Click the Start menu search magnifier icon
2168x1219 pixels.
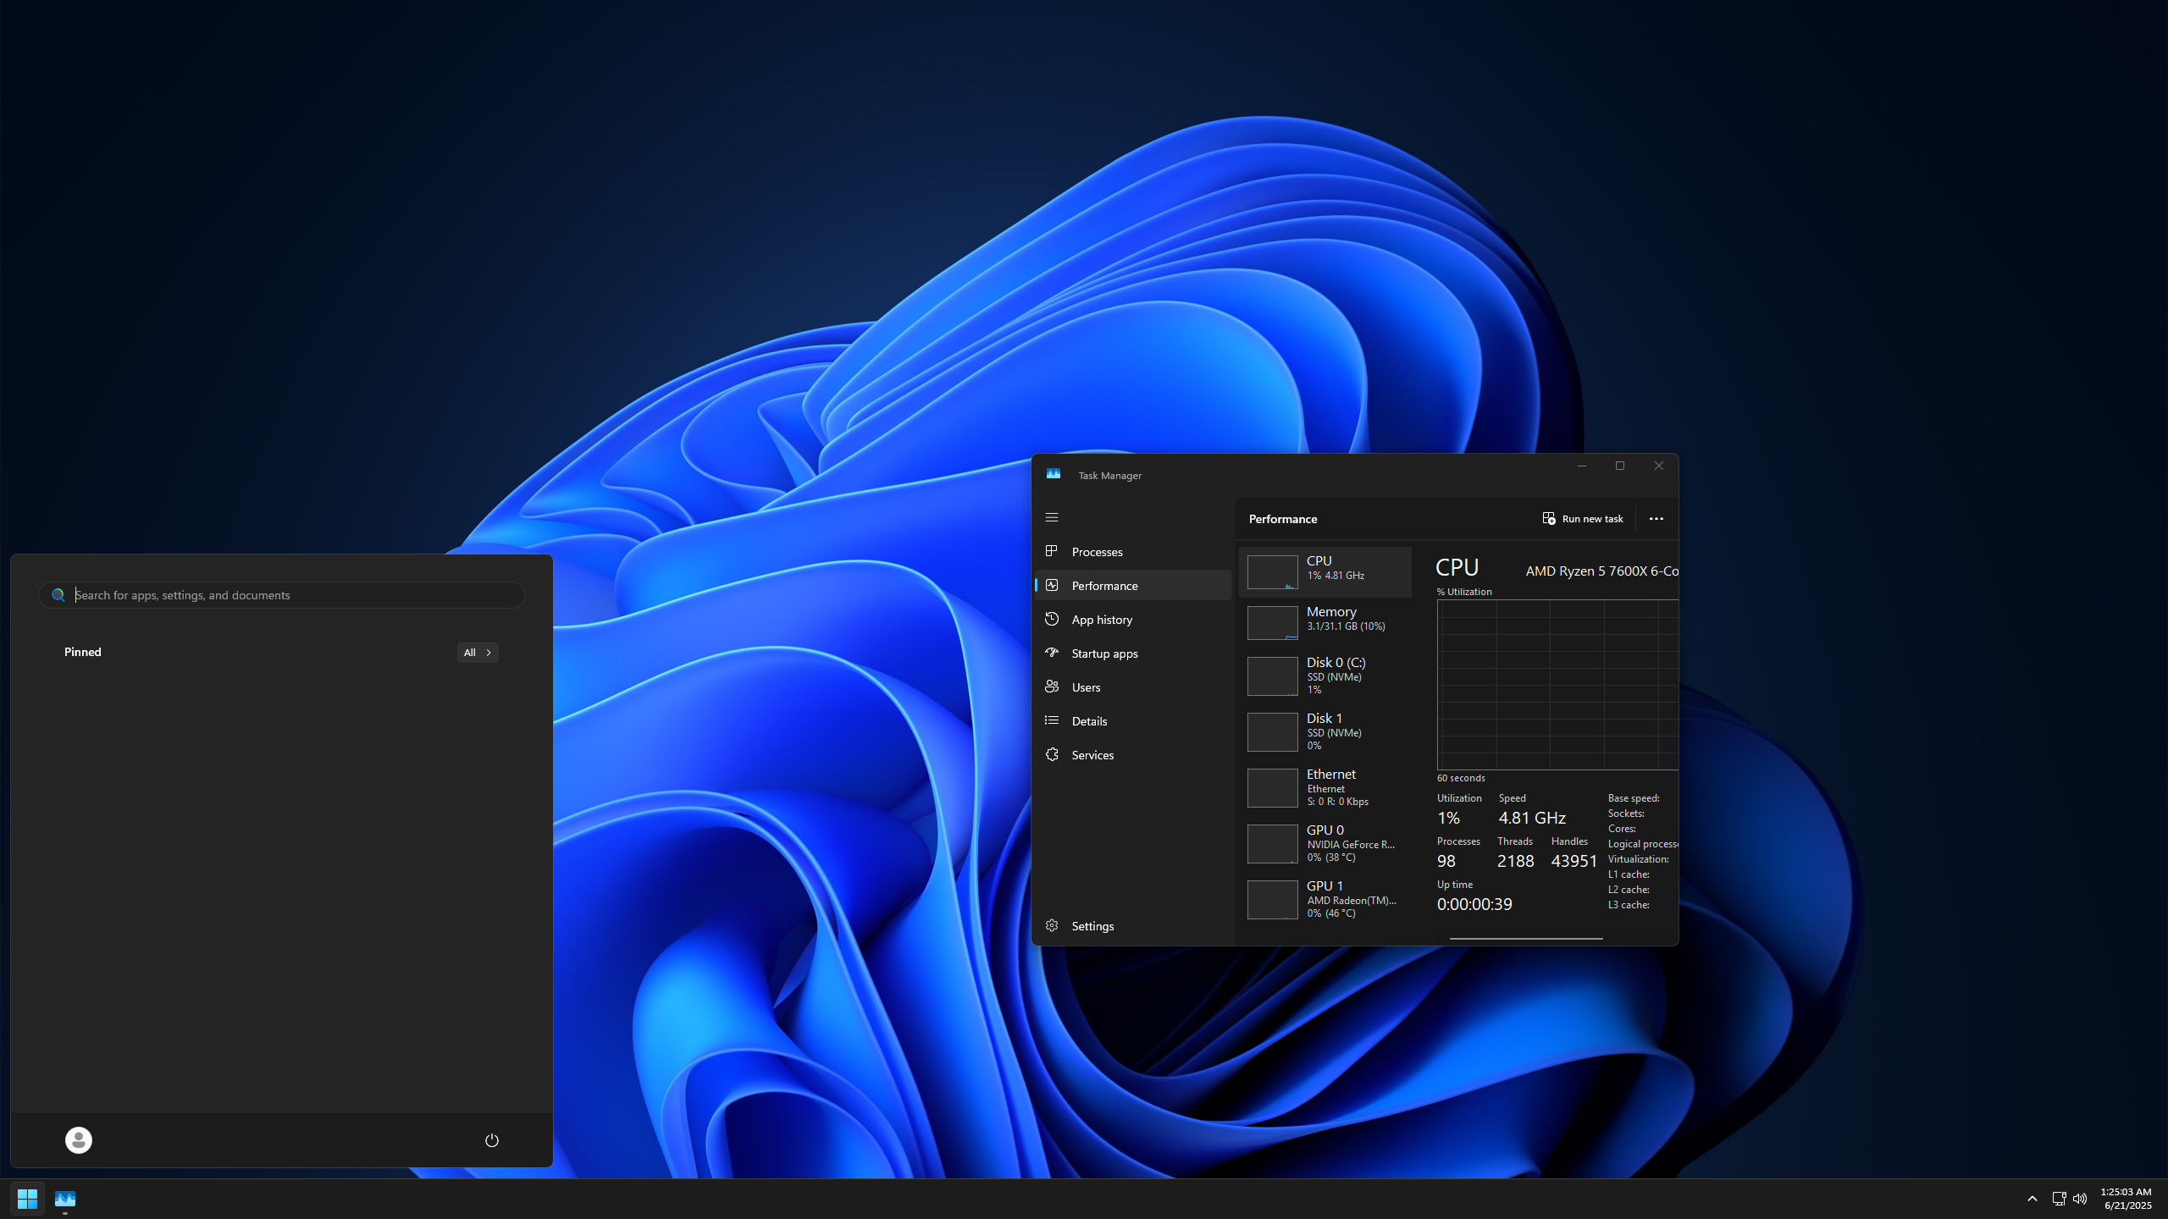tap(58, 595)
